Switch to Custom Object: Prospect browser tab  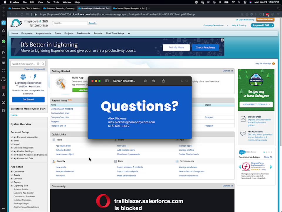click(x=129, y=8)
